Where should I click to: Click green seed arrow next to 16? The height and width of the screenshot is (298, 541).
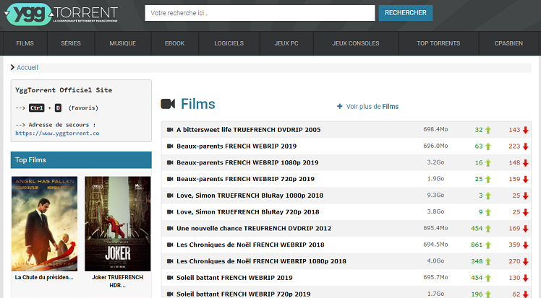[x=488, y=163]
